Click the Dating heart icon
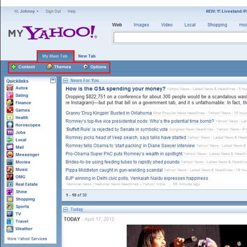This screenshot has width=247, height=247. [x=10, y=95]
